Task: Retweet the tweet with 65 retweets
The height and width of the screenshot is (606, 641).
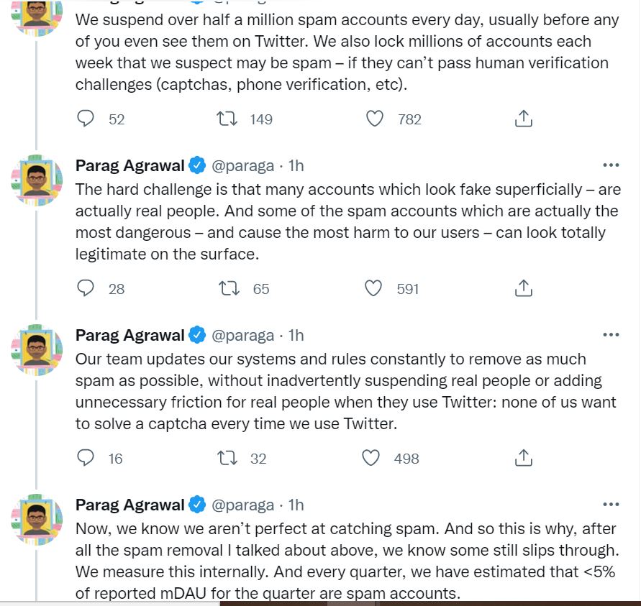Action: (228, 288)
